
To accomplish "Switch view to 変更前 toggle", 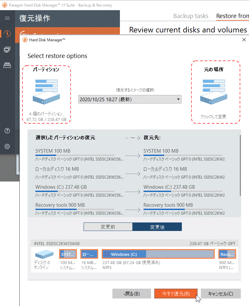I will point(108,227).
